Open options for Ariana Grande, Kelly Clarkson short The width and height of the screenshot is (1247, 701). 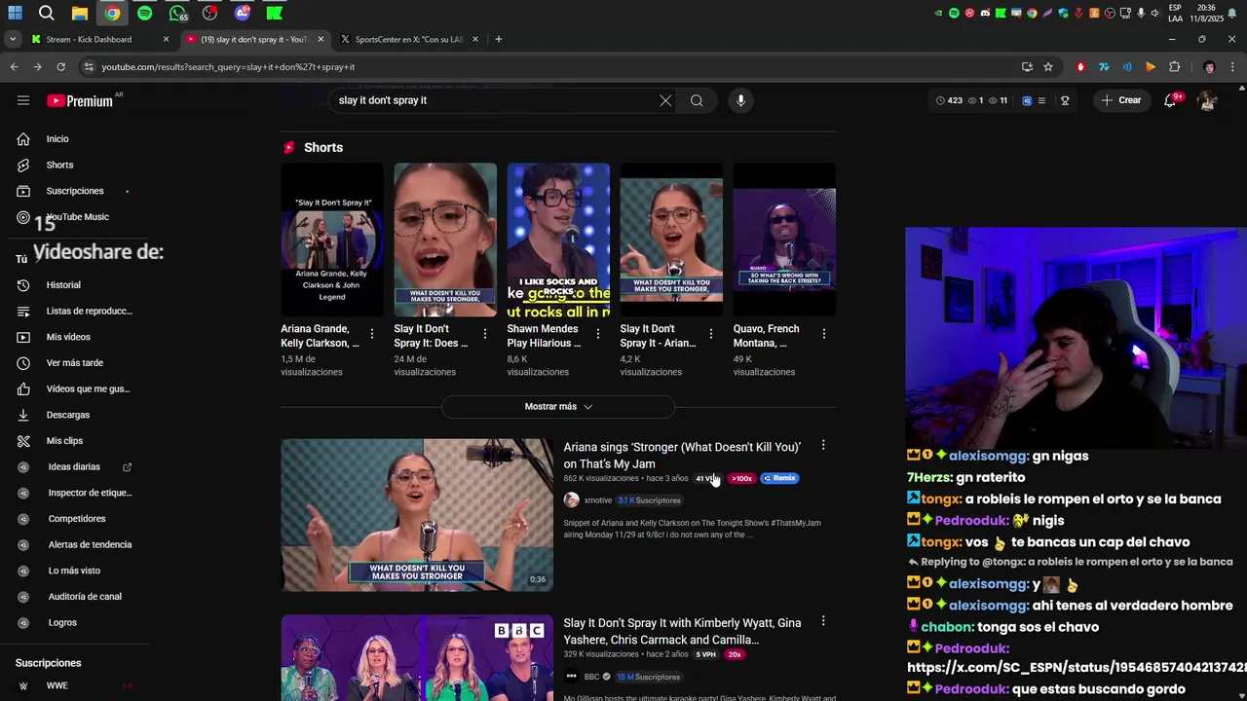coord(371,334)
